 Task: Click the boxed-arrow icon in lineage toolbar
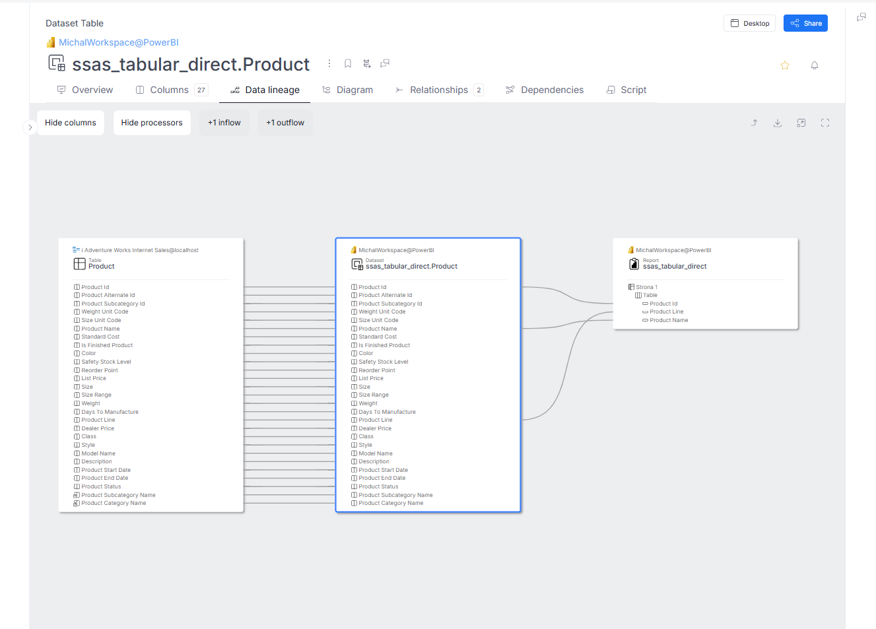(801, 123)
